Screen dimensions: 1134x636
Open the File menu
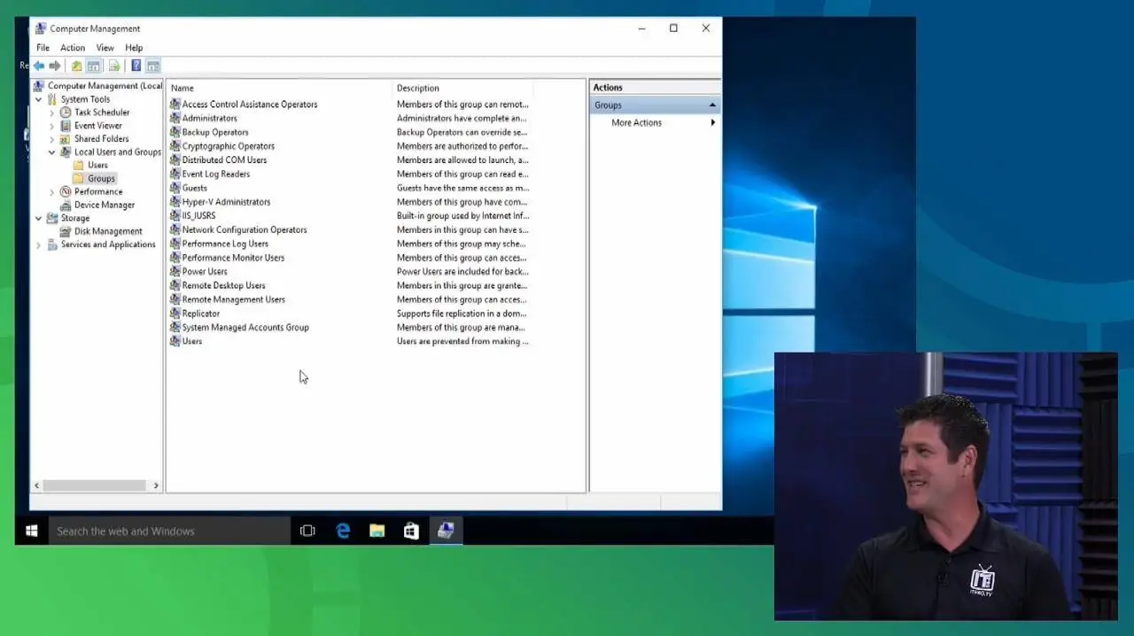point(43,48)
